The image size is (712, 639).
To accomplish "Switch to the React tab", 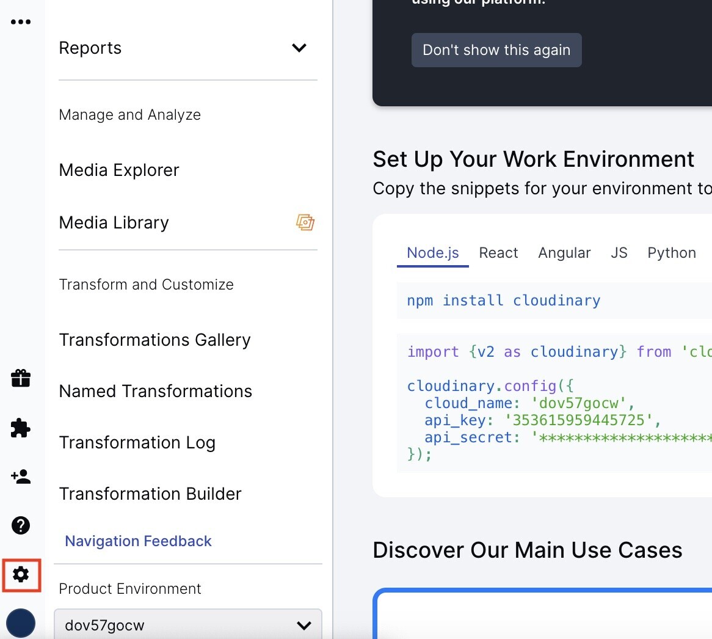I will 498,252.
